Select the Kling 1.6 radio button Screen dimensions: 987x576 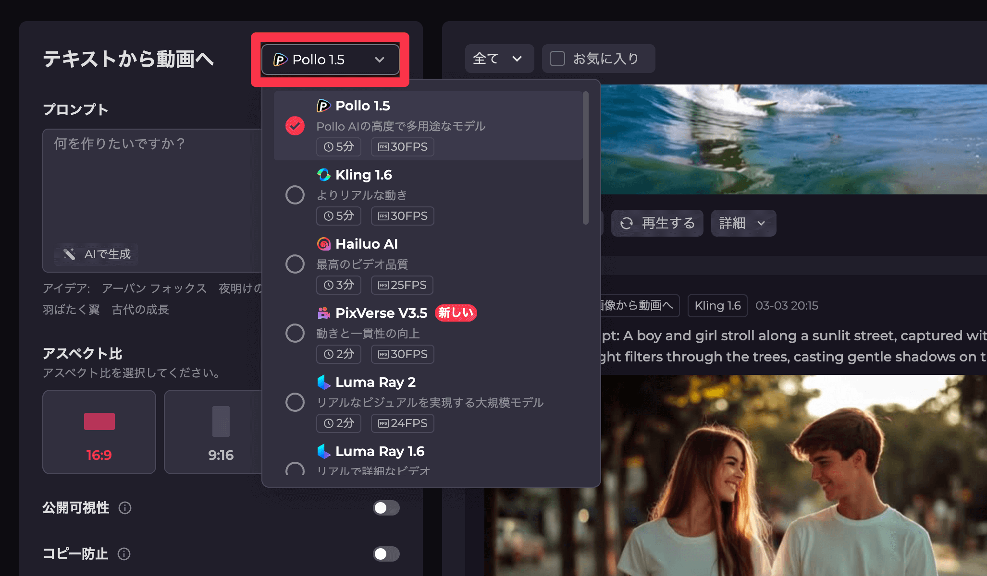(295, 195)
